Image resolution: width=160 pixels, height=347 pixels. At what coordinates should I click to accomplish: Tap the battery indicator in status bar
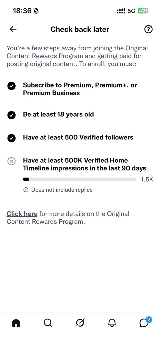tap(144, 11)
